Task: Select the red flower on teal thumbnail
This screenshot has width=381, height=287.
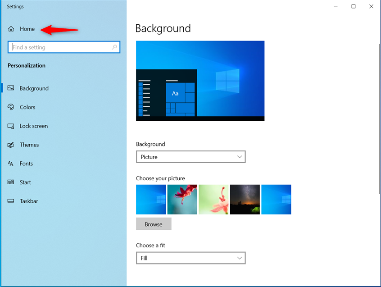Action: click(x=182, y=200)
